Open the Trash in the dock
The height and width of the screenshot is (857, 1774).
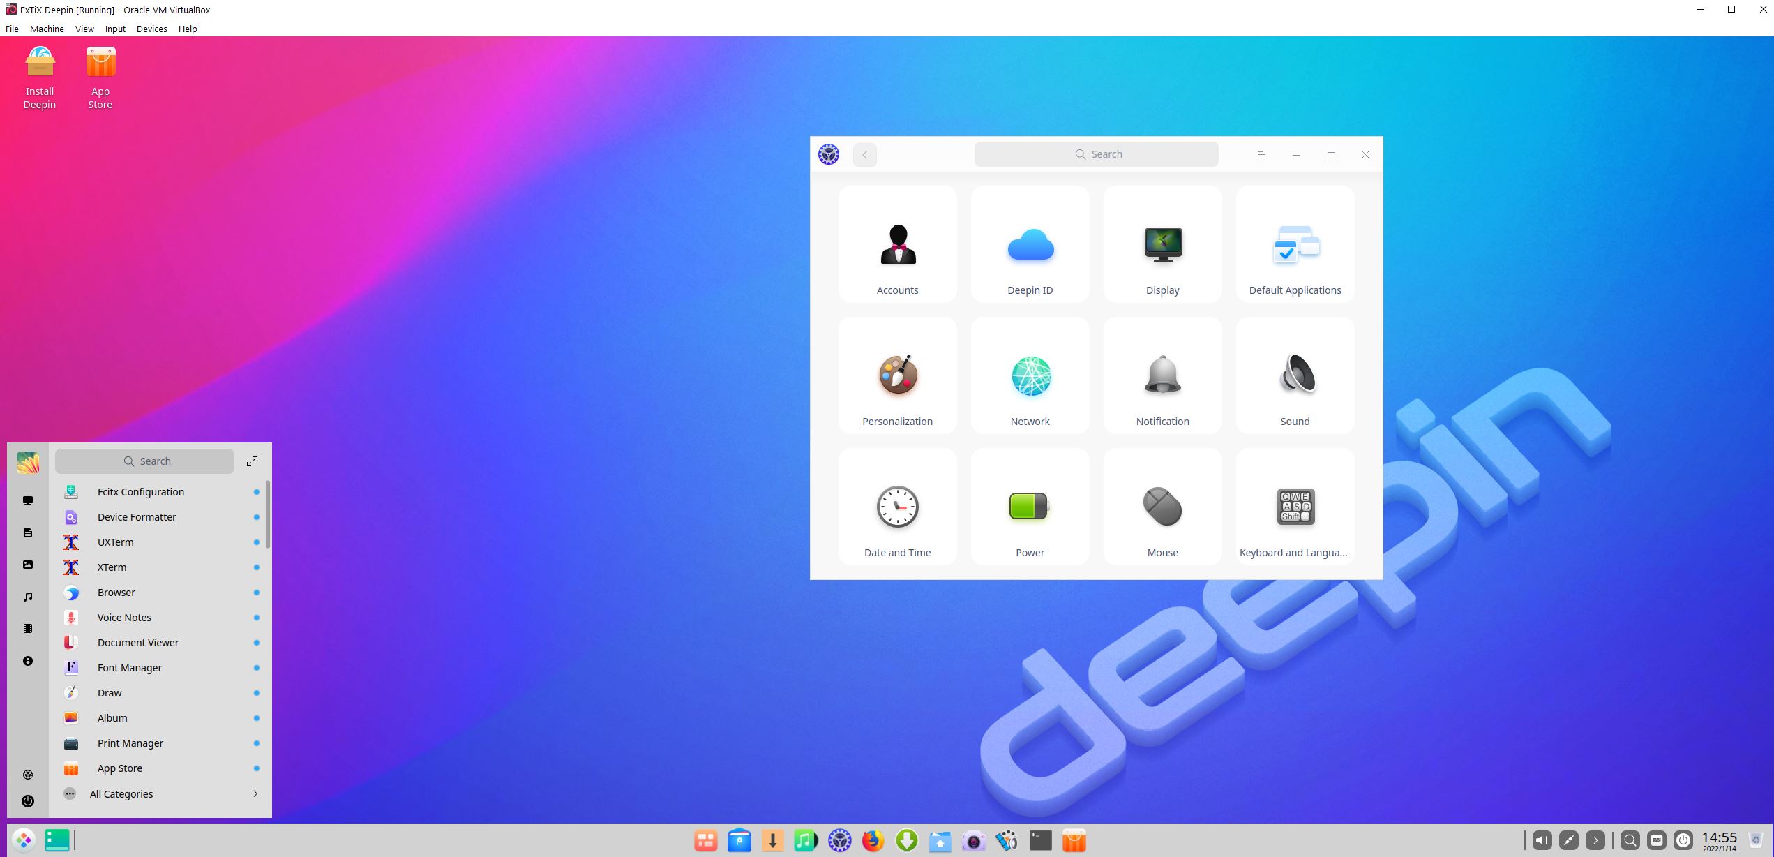1756,840
